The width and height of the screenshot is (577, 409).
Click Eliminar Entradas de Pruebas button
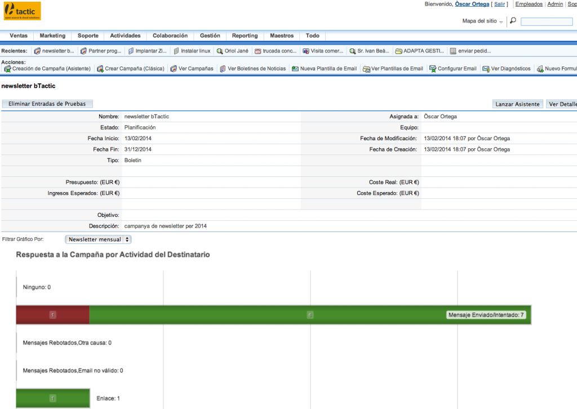pos(47,104)
